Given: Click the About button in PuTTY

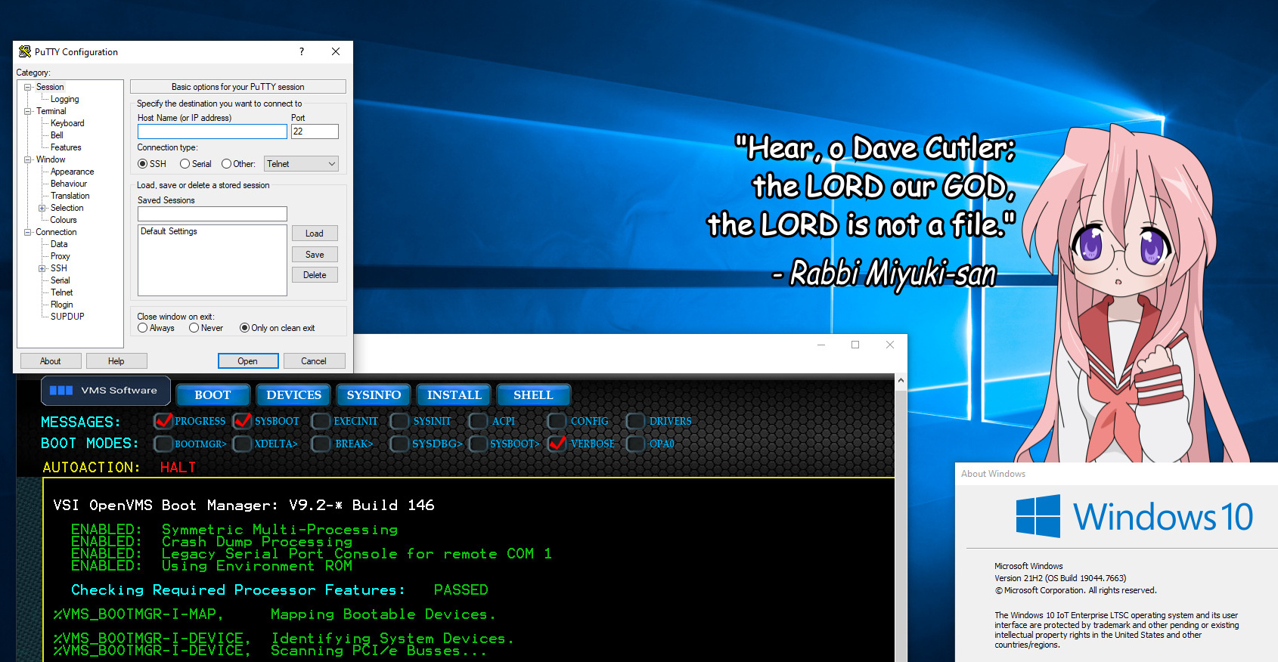Looking at the screenshot, I should click(51, 361).
